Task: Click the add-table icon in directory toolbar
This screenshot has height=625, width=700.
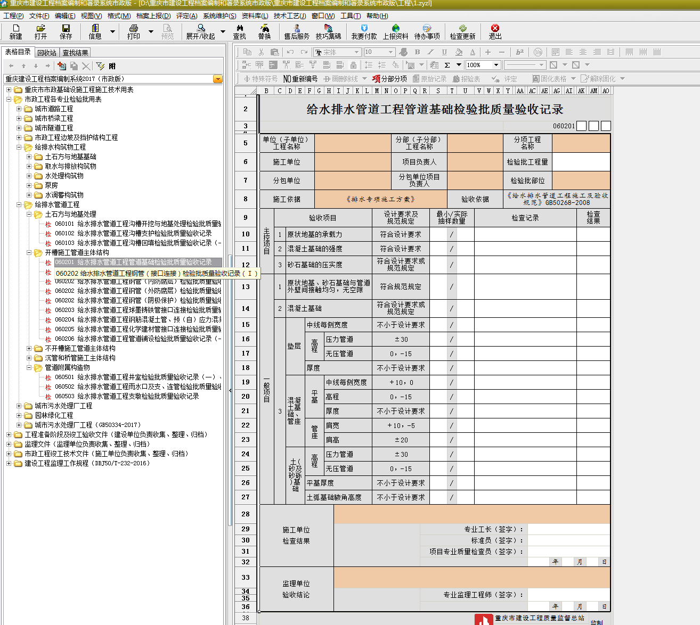Action: click(62, 65)
